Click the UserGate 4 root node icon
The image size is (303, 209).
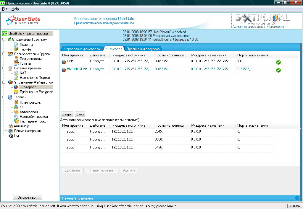[5, 34]
